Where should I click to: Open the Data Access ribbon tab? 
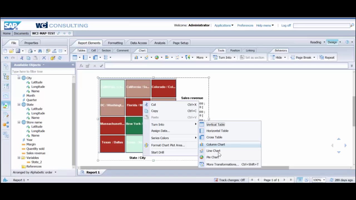point(139,43)
